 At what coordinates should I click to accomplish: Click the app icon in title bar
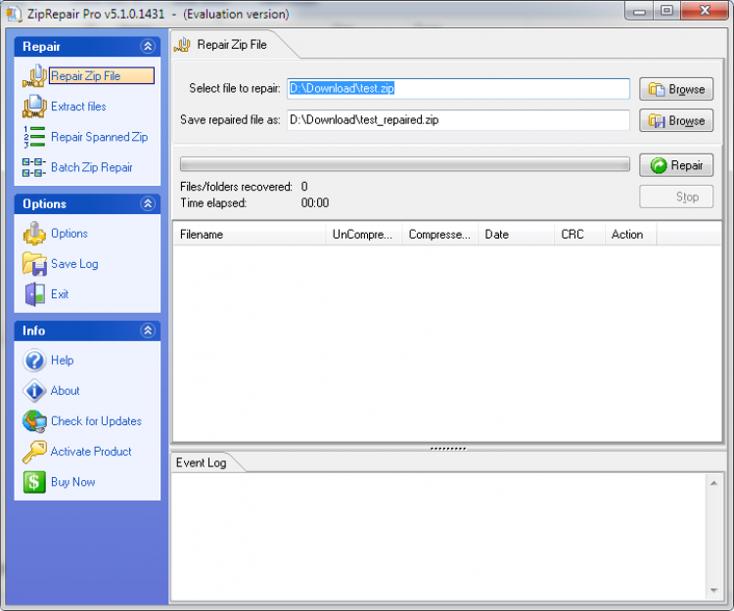coord(14,14)
